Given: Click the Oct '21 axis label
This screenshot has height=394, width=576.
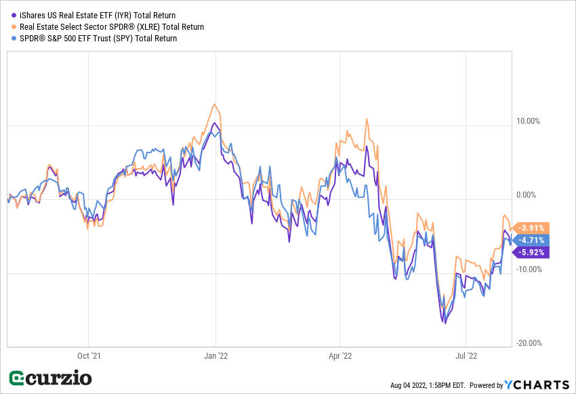Looking at the screenshot, I should click(89, 355).
